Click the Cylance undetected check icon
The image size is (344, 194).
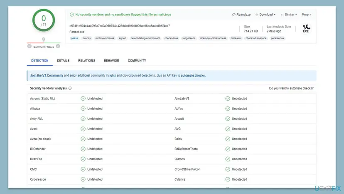pos(228,179)
